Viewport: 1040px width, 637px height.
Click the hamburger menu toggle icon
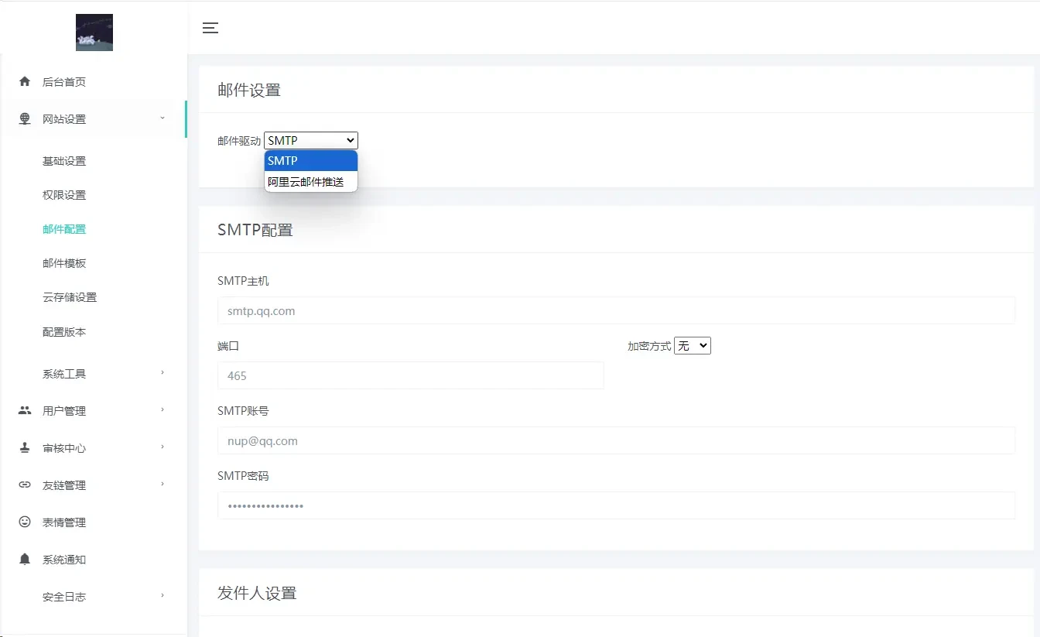coord(210,28)
